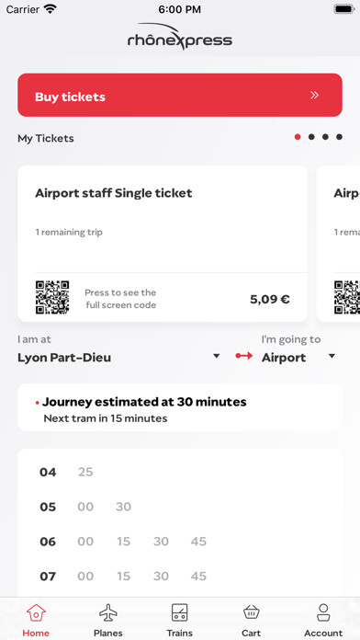
Task: Tap 'Press to see the full screen code'
Action: (120, 299)
